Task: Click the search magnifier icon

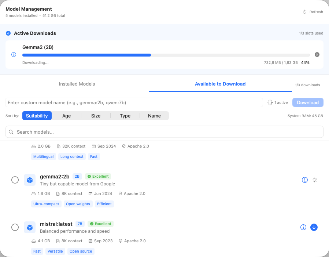Action: [11, 132]
